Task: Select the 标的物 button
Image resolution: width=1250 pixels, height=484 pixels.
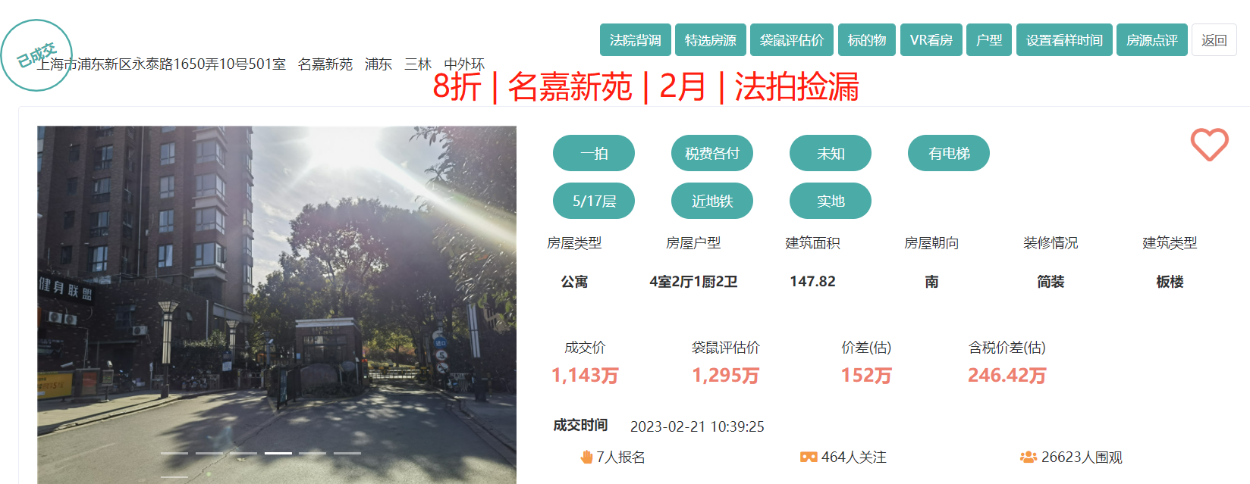Action: pyautogui.click(x=867, y=40)
